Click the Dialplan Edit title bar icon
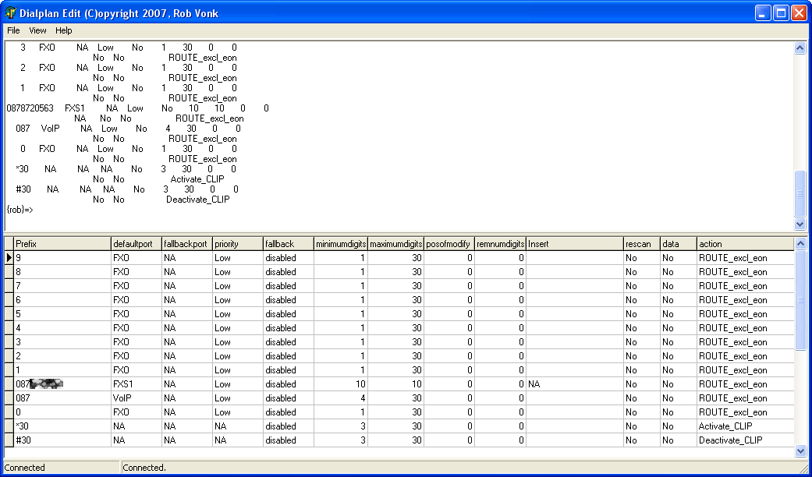Screen dimensions: 812x477 click(10, 12)
